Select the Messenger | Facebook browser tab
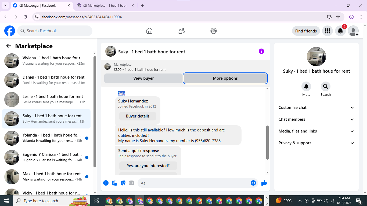Image resolution: width=367 pixels, height=206 pixels. pos(42,5)
